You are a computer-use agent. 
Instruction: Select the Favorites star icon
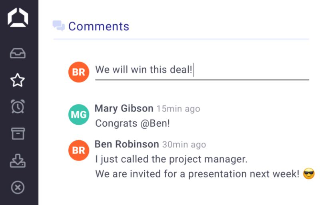[x=18, y=80]
